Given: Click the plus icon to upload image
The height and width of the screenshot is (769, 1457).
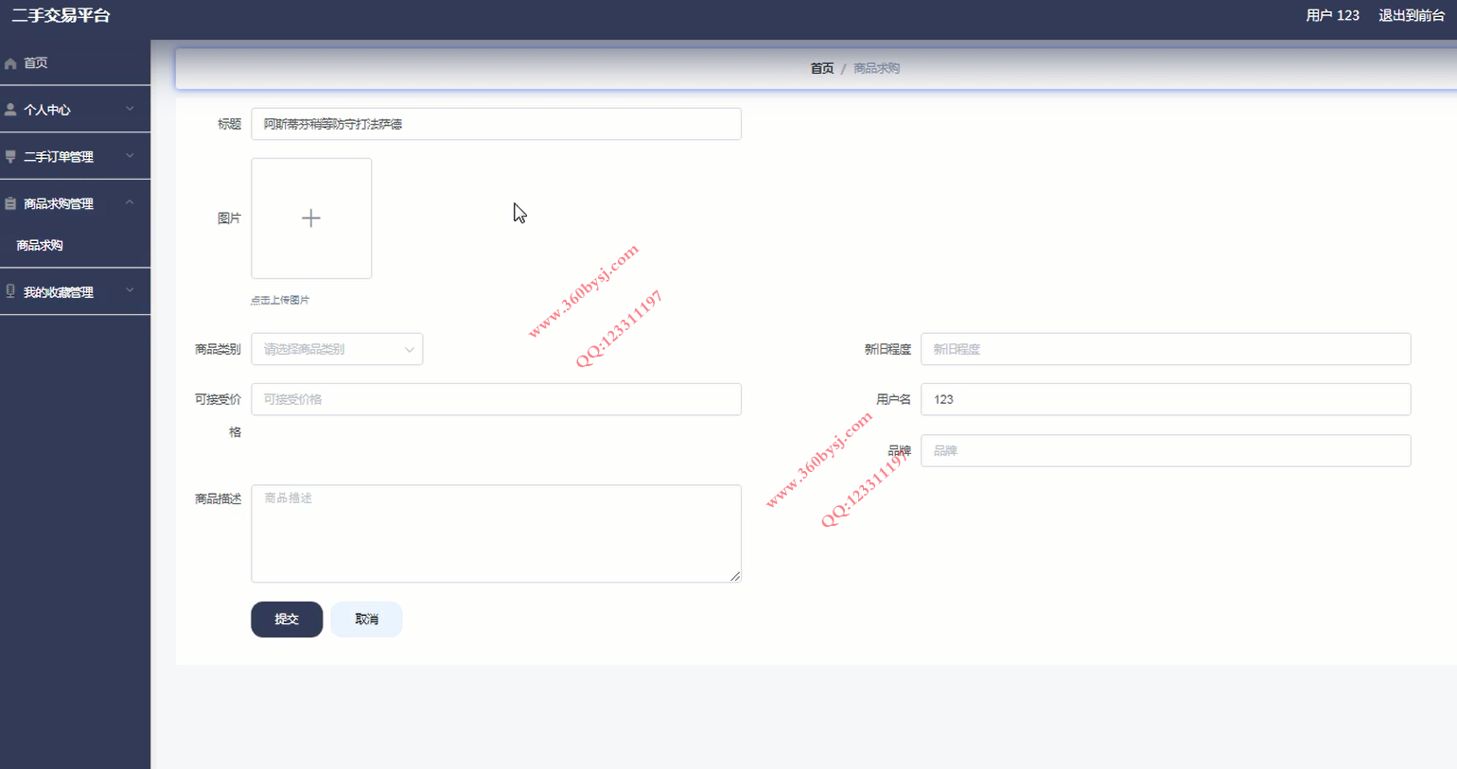Looking at the screenshot, I should [x=311, y=218].
